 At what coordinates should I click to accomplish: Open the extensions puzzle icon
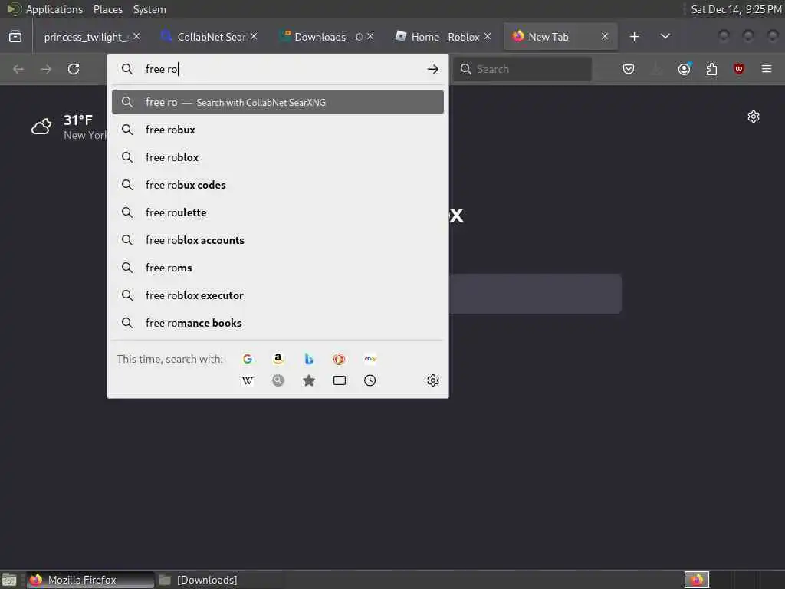[x=711, y=69]
